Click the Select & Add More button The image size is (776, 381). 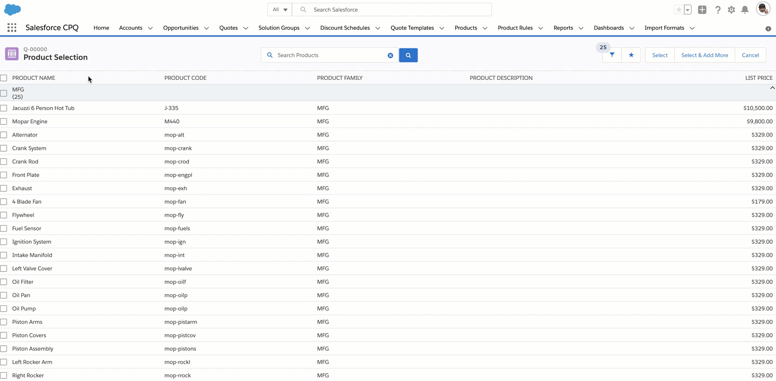[704, 55]
